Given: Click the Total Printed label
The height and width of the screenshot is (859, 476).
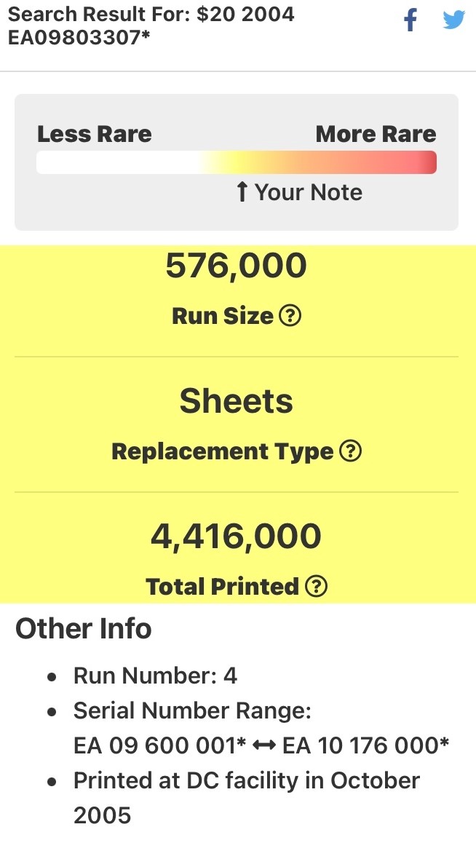Looking at the screenshot, I should 223,587.
